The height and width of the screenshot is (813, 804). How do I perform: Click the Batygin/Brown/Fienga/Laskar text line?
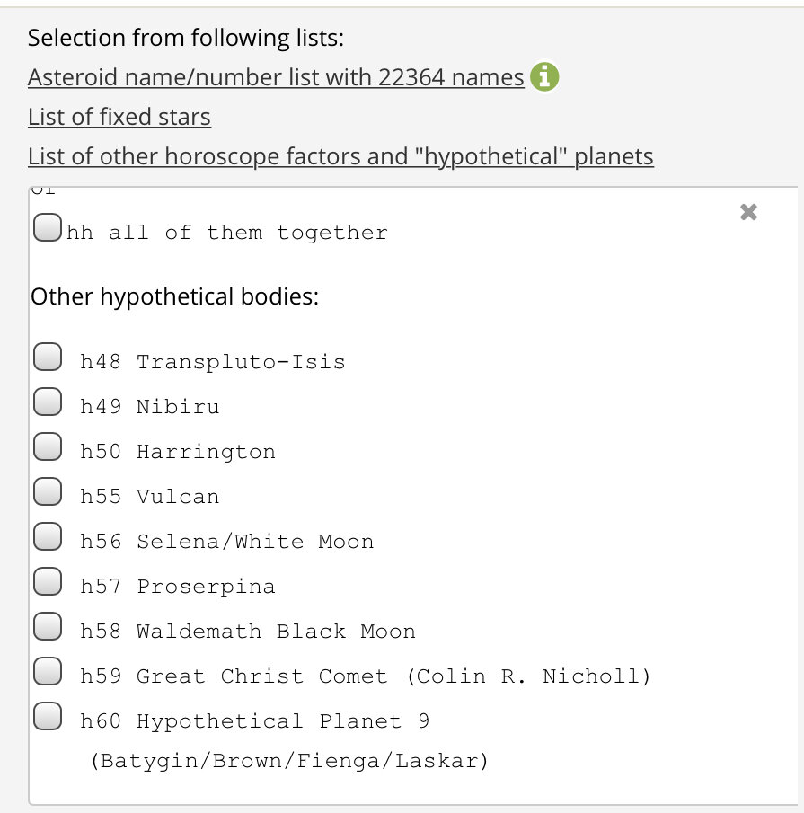pos(289,761)
